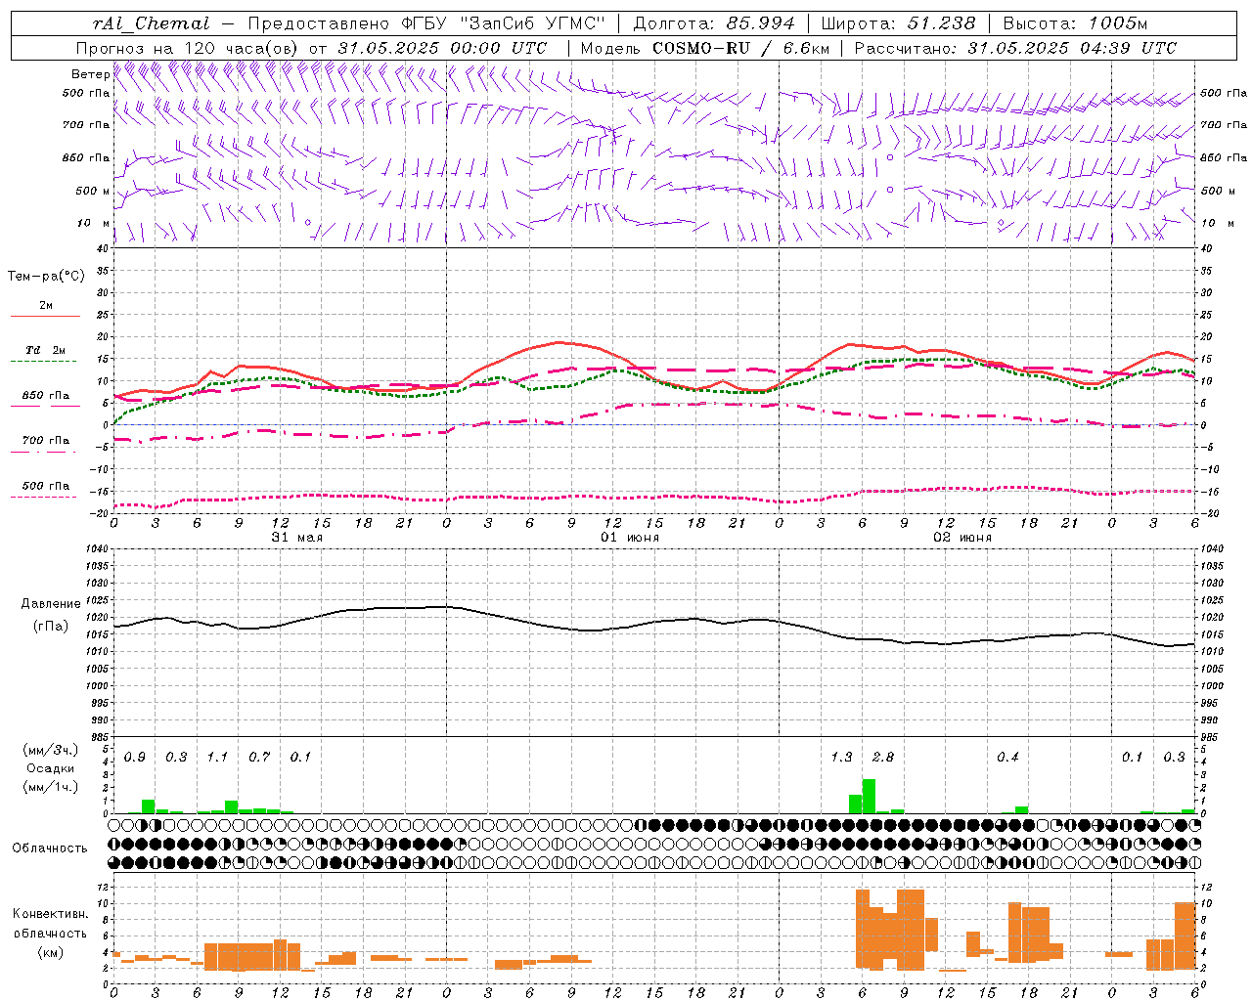
Task: Click the station name rAl_Chemal
Action: coord(152,23)
